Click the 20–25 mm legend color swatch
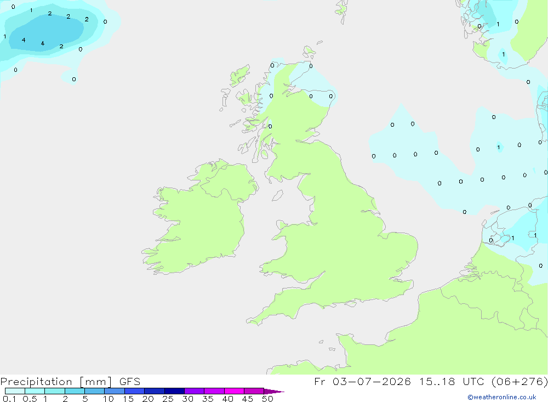Image resolution: width=548 pixels, height=402 pixels. 155,391
